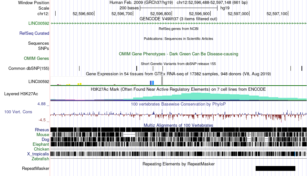The width and height of the screenshot is (307, 176).
Task: Open the RefSeq Curated track label
Action: coord(34,33)
